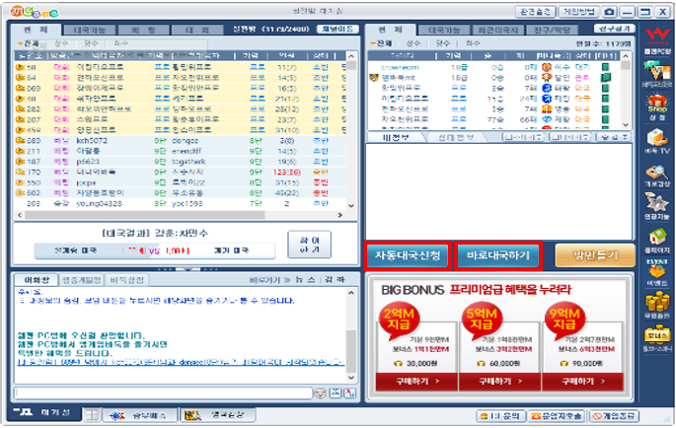Image resolution: width=676 pixels, height=428 pixels.
Task: Click the blue rank badge in 24패 row
Action: pos(547,99)
